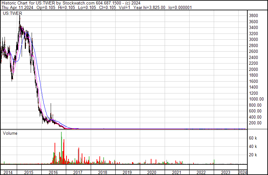
Task: Click the 1000.00 price axis value
Action: [x=256, y=99]
